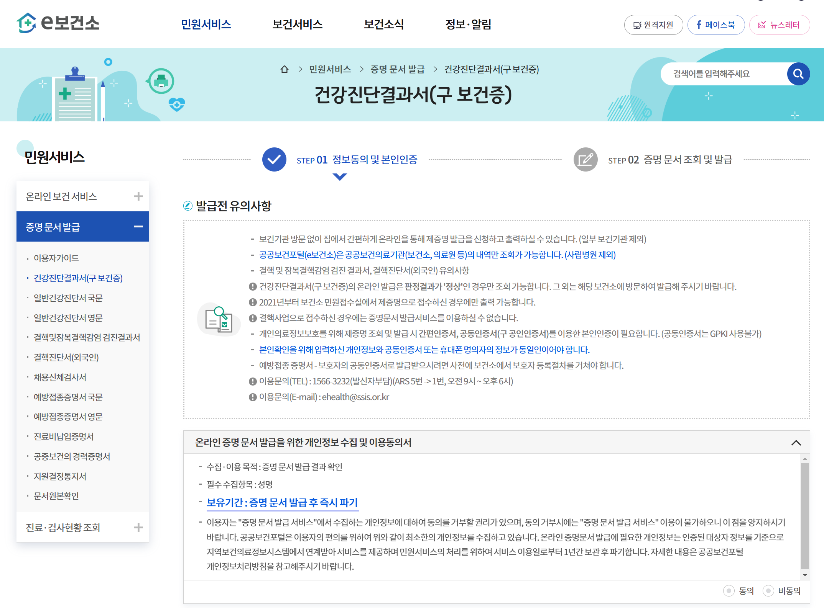The height and width of the screenshot is (608, 824).
Task: Select the 비동의 radio button
Action: (x=768, y=591)
